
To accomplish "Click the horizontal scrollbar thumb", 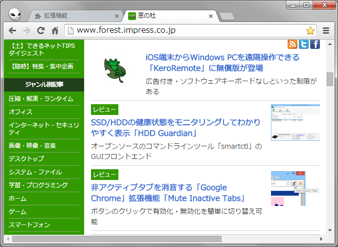I will pos(117,239).
